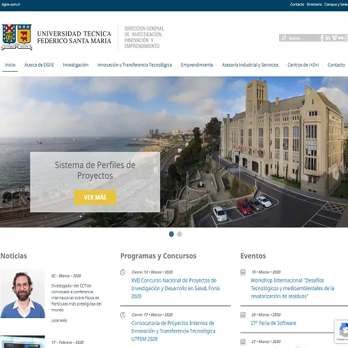Open the Vimeo social icon
This screenshot has height=348, width=348.
coord(334,38)
